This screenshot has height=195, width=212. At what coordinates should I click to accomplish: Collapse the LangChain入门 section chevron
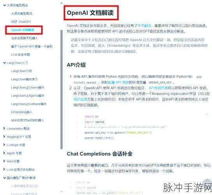(x=4, y=63)
